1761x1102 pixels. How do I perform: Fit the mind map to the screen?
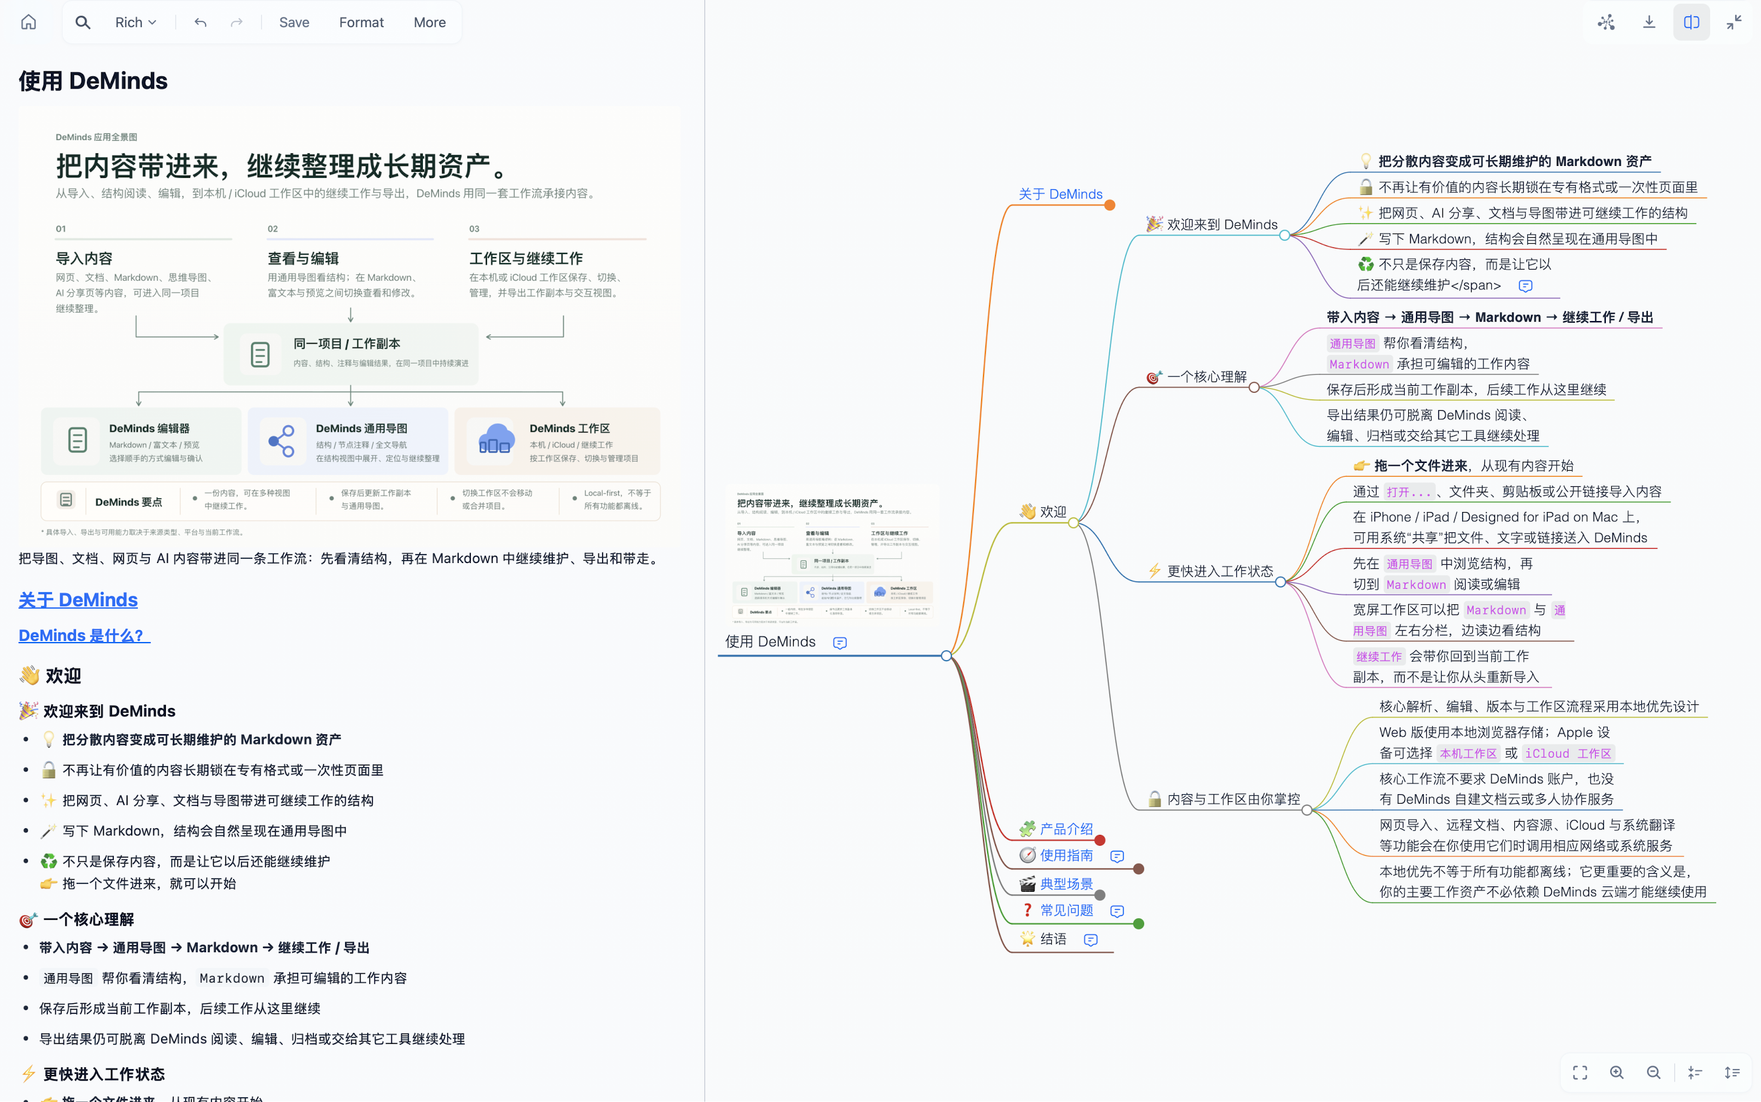tap(1580, 1072)
